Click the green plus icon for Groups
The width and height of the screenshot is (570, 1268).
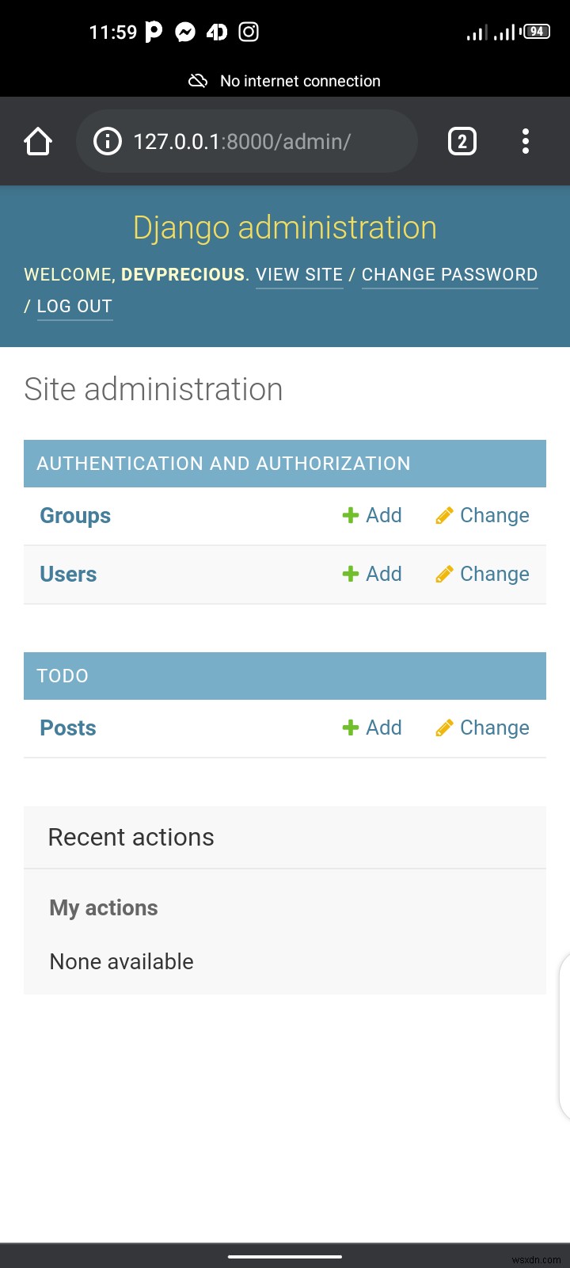[x=350, y=516]
